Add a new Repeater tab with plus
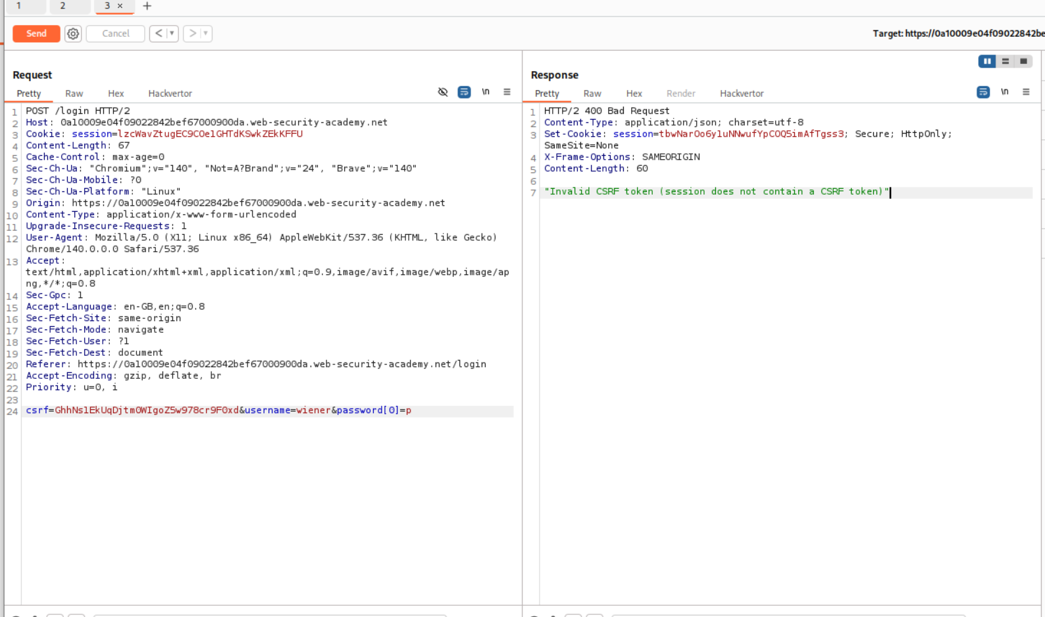 (x=147, y=6)
